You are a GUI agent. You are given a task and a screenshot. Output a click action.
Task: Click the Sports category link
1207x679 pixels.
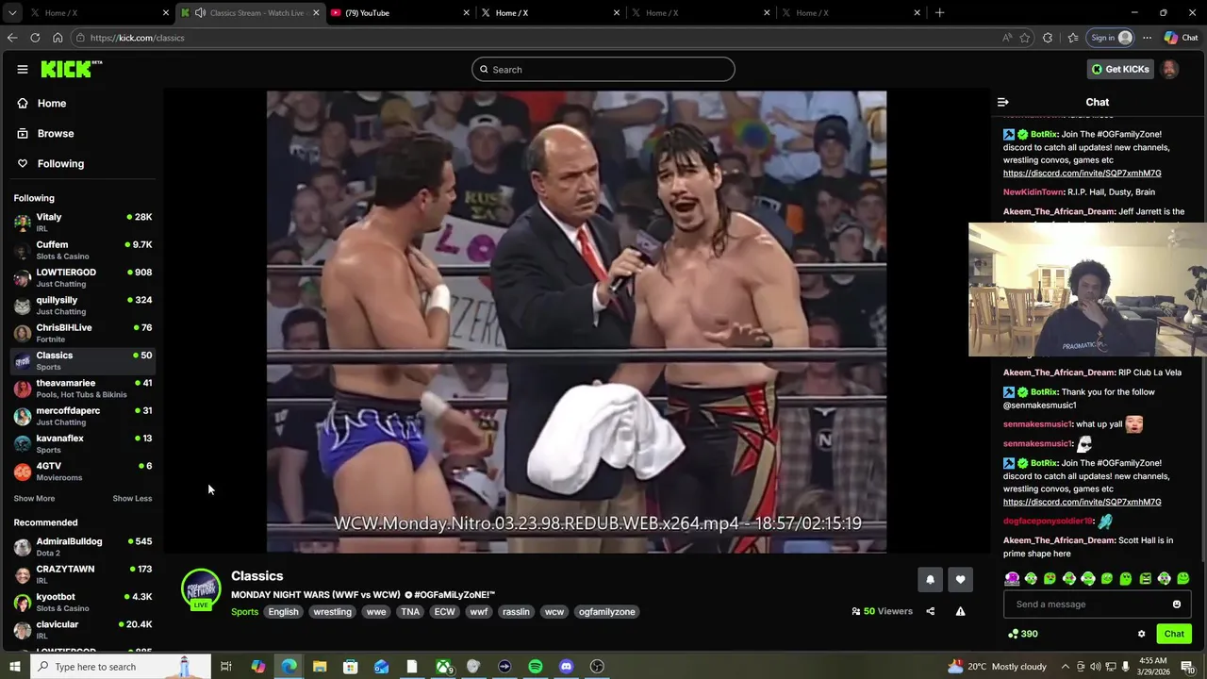[x=244, y=612]
